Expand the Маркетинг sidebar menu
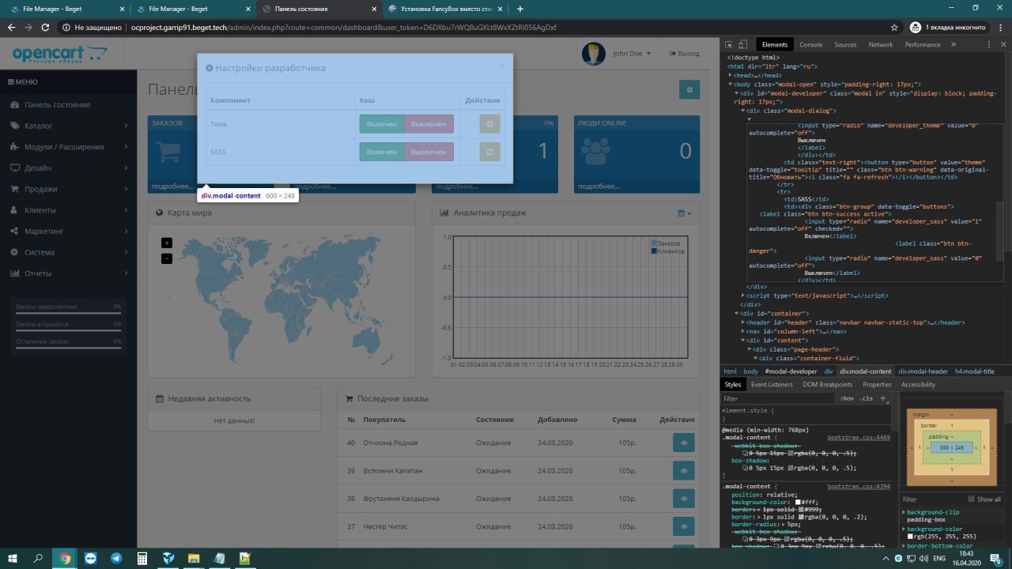1012x569 pixels. (68, 232)
